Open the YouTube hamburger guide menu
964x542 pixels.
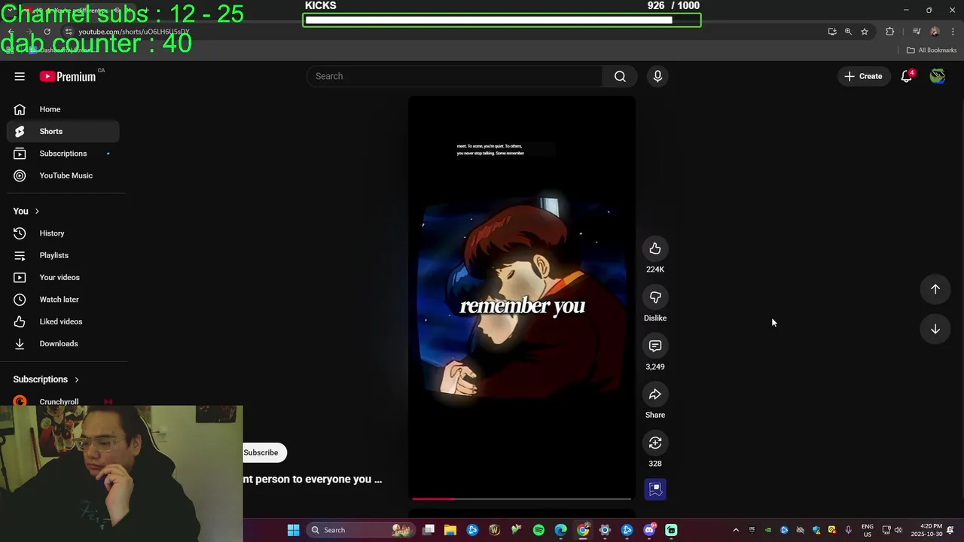[20, 76]
